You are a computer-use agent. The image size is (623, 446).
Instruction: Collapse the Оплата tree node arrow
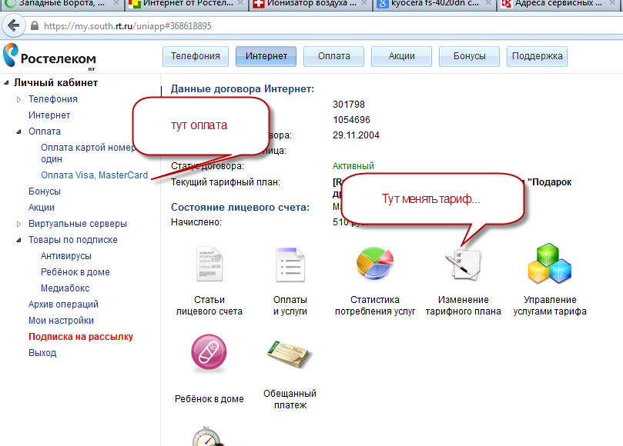tap(18, 131)
